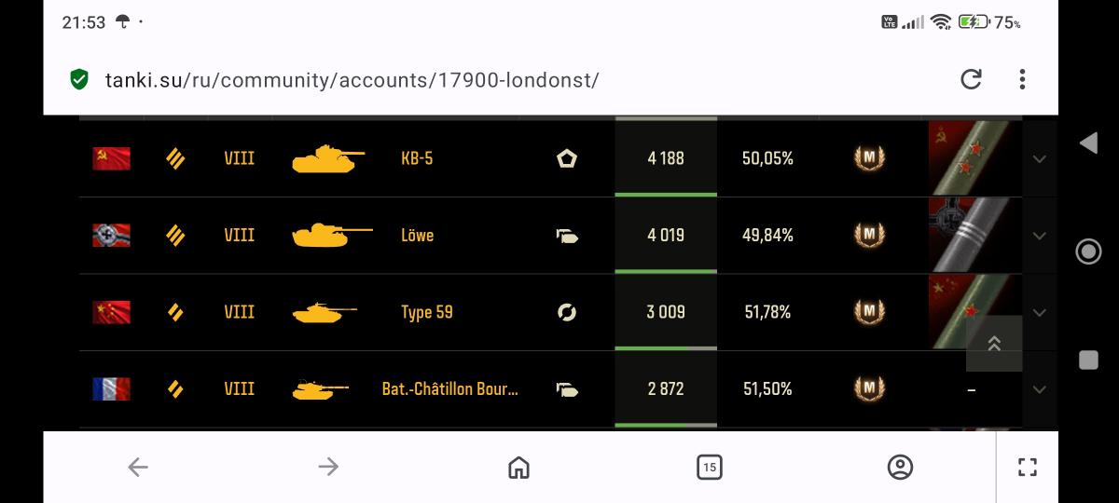
Task: Click the КВ-5 mastery badge icon
Action: pyautogui.click(x=869, y=158)
